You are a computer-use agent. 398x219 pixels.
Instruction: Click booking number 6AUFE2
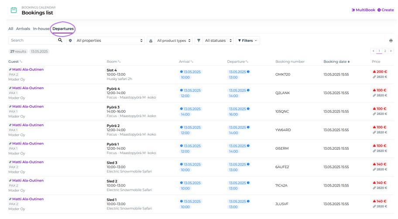coord(282,167)
